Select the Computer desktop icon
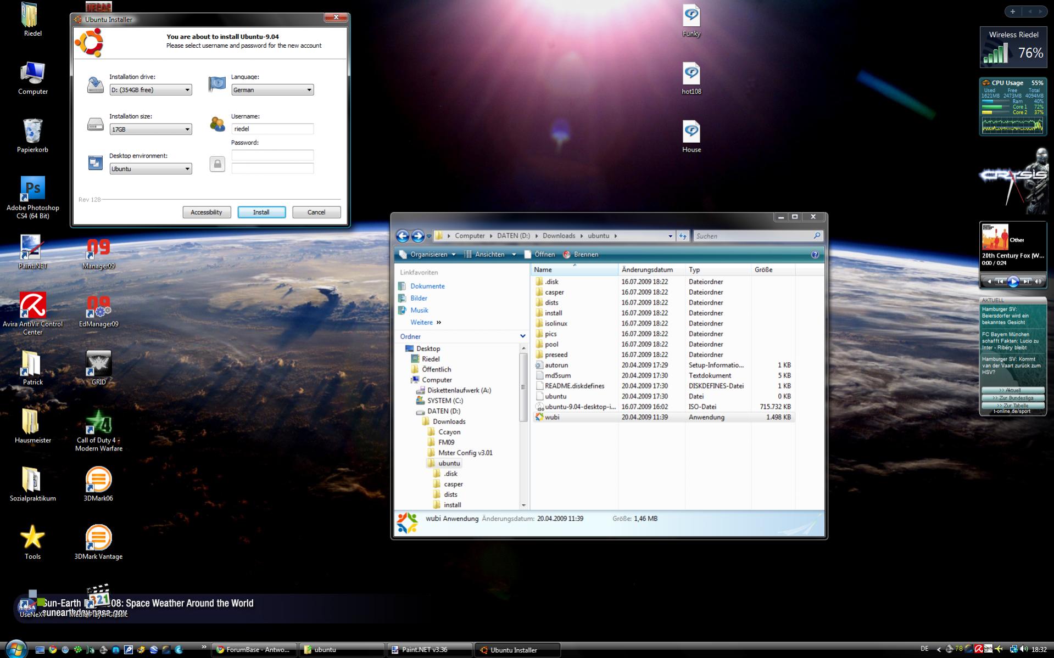1054x658 pixels. tap(33, 77)
